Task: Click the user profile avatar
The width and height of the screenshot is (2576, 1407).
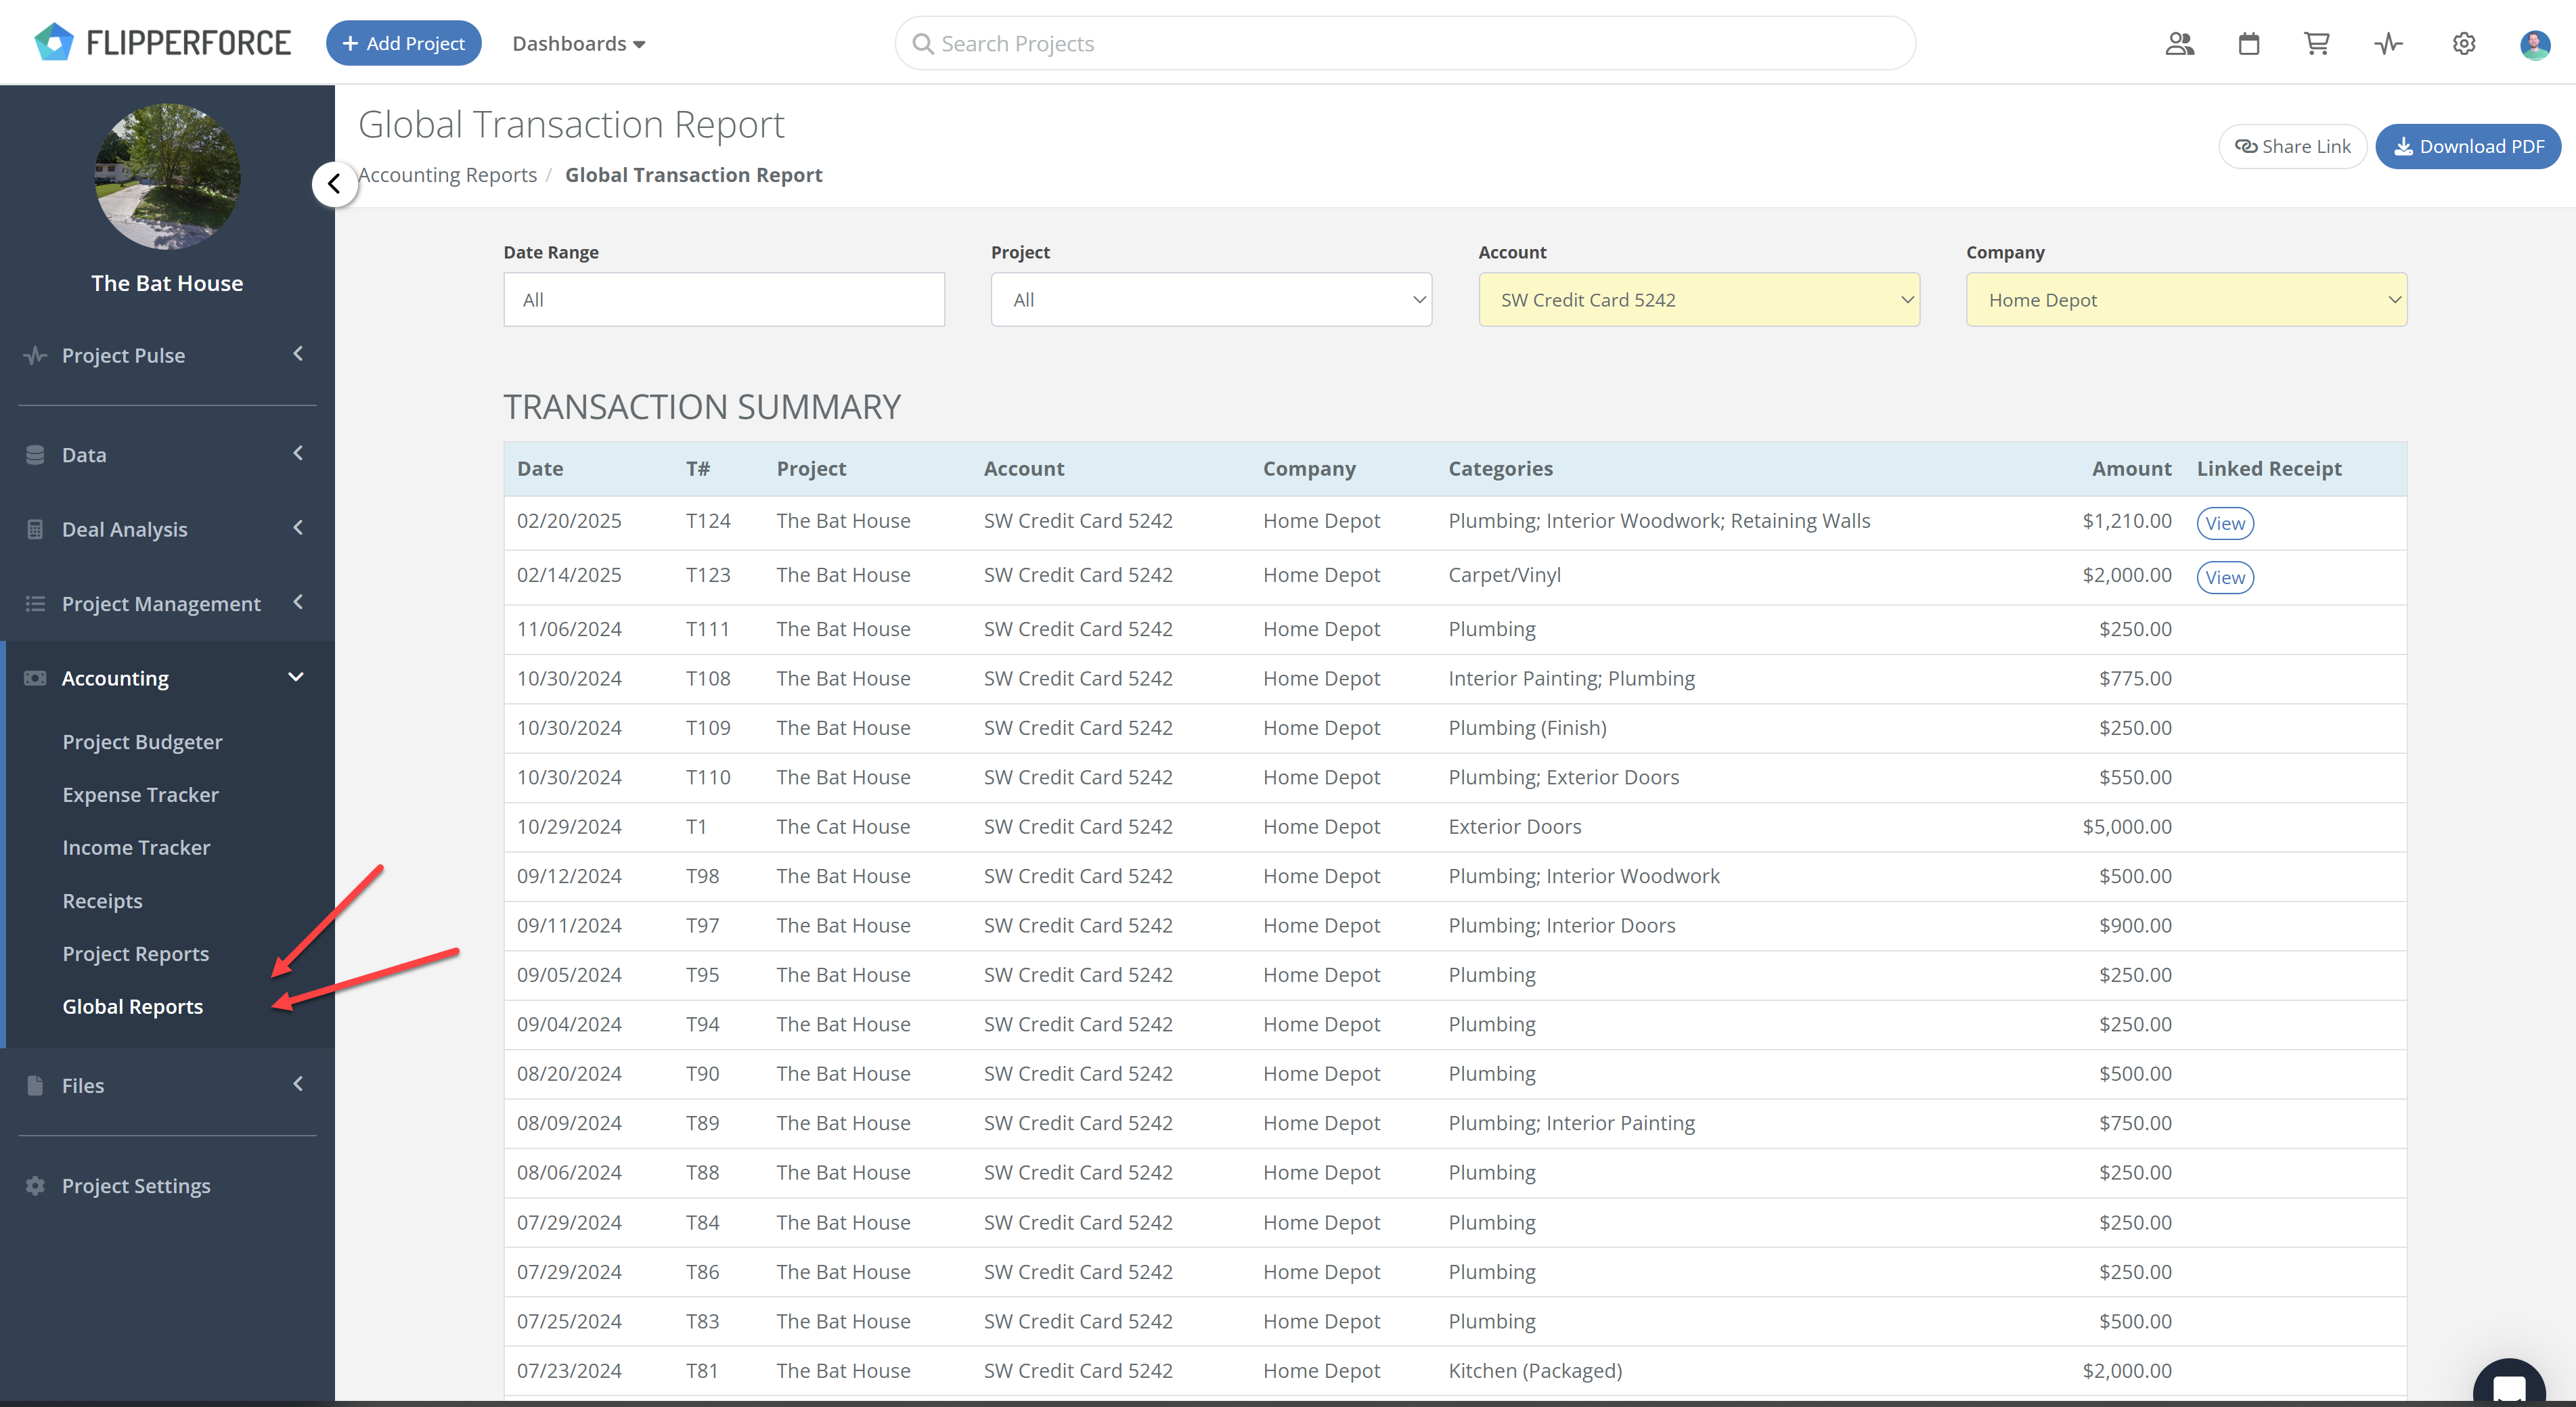Action: (x=2534, y=44)
